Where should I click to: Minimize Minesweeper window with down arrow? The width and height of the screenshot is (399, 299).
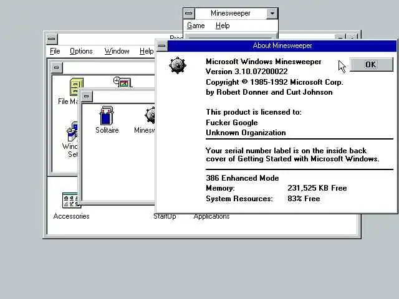[272, 14]
